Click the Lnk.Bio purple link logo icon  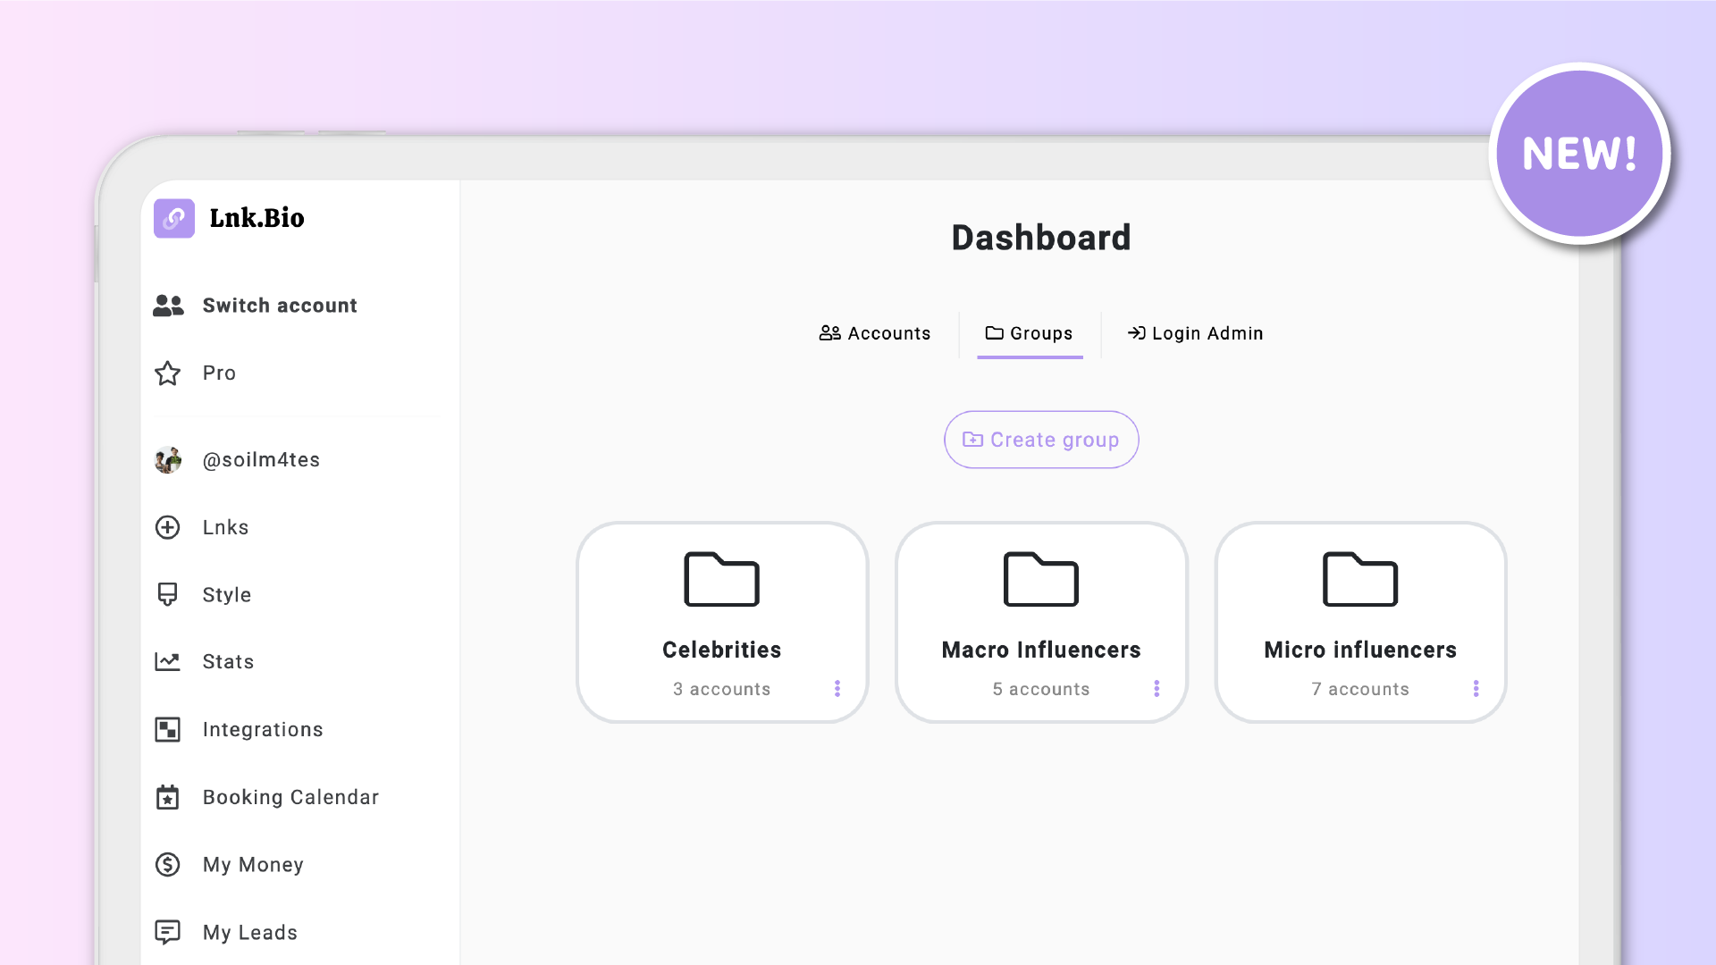pos(174,218)
